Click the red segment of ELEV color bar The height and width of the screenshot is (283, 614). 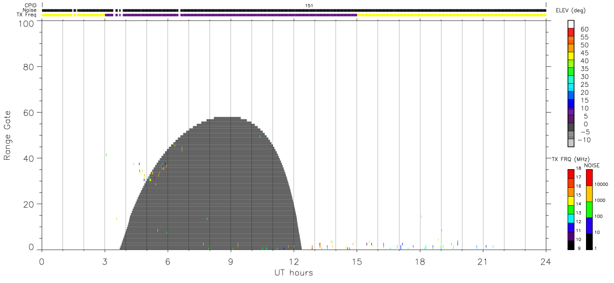(571, 32)
